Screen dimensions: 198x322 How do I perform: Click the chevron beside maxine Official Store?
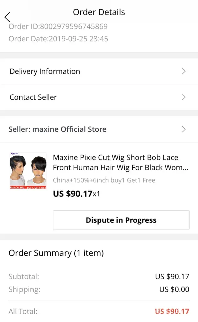tap(184, 129)
